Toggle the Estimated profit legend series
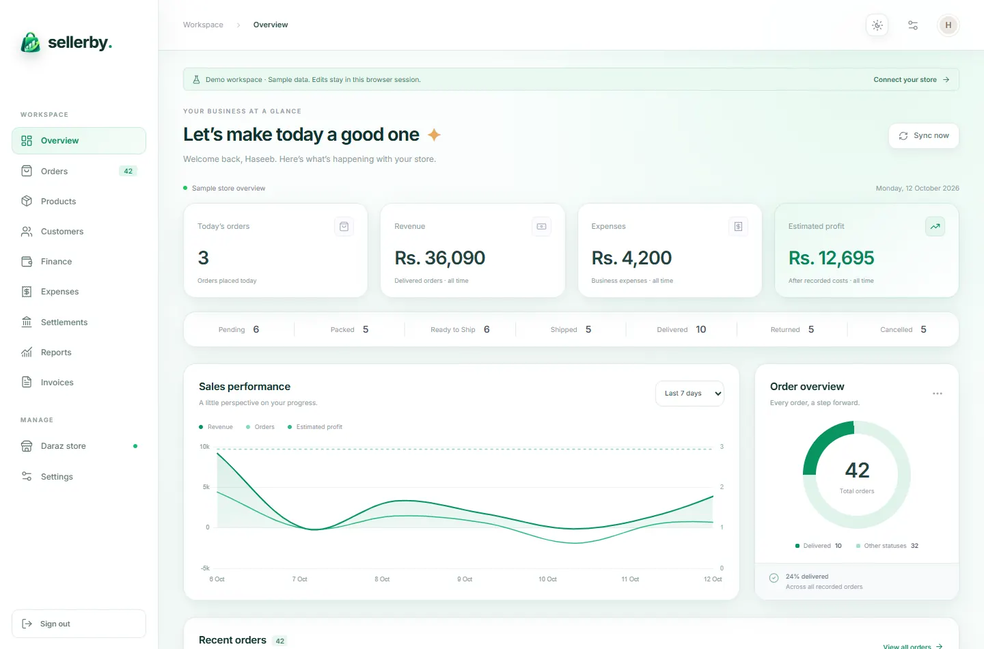The height and width of the screenshot is (649, 984). point(315,427)
